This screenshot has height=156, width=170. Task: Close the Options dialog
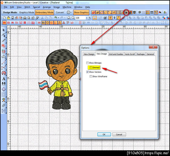153,47
